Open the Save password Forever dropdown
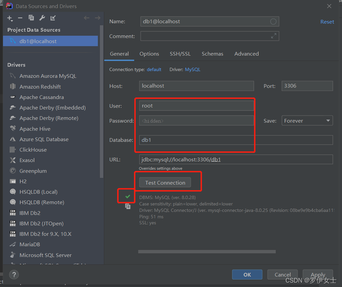 click(x=307, y=121)
